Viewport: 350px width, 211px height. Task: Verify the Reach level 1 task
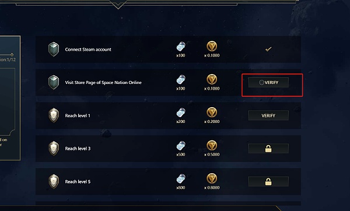click(268, 115)
